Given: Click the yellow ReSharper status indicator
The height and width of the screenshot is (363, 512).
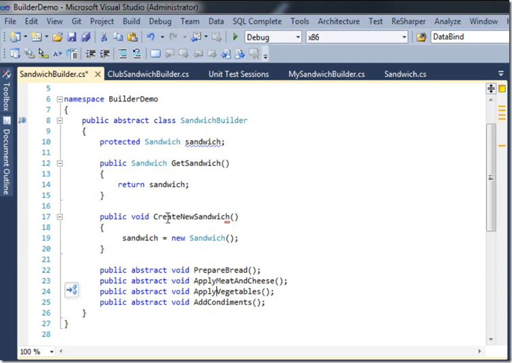Looking at the screenshot, I should (502, 89).
